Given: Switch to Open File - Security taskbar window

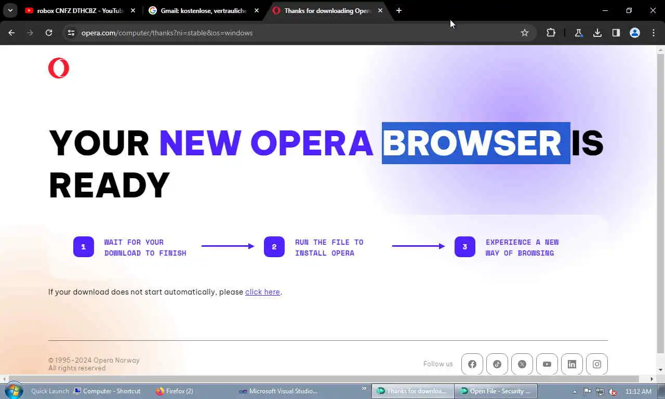Looking at the screenshot, I should (x=496, y=391).
